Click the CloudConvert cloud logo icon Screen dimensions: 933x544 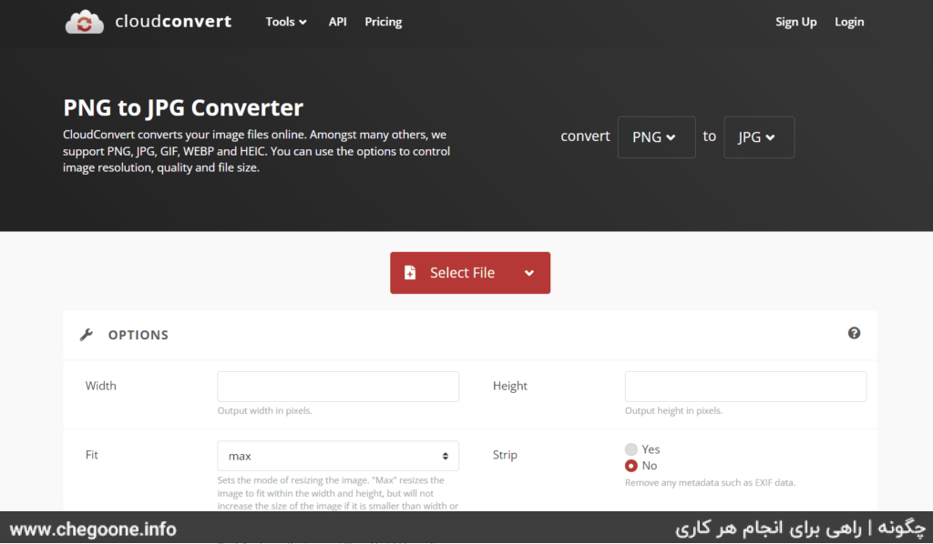[x=84, y=22]
